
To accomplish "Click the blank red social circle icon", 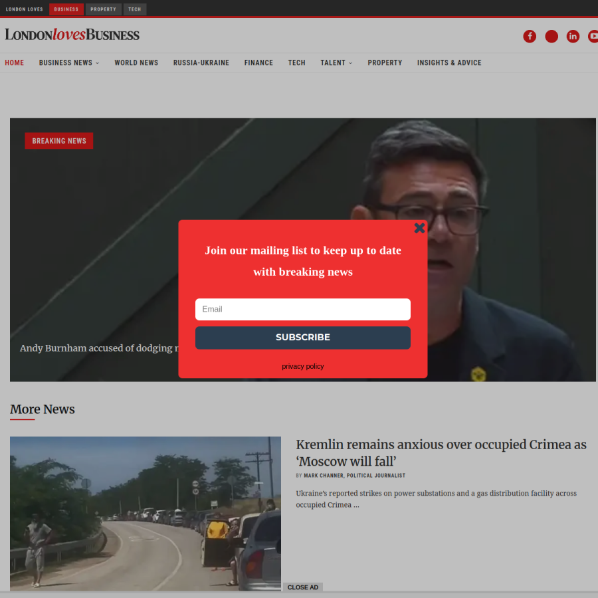I will point(551,37).
